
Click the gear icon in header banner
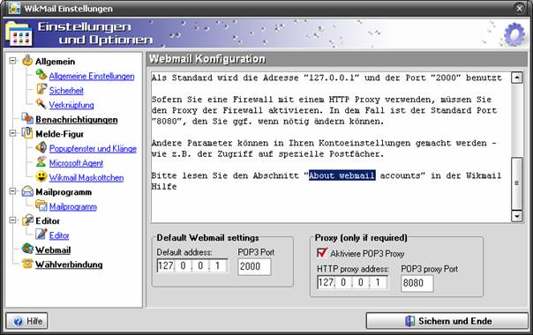pos(514,34)
